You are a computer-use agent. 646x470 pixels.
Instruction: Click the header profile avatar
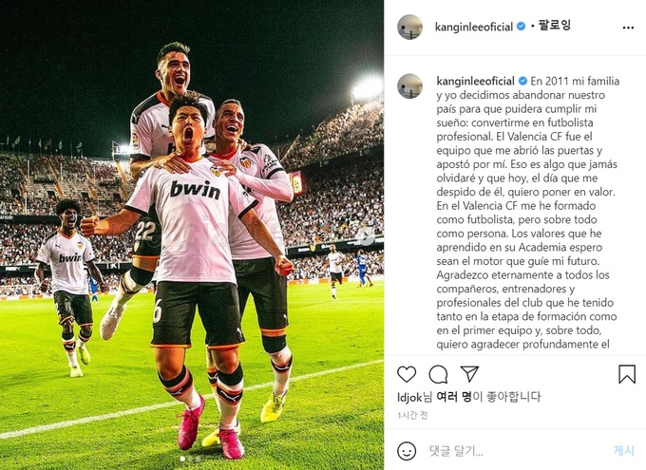[409, 27]
